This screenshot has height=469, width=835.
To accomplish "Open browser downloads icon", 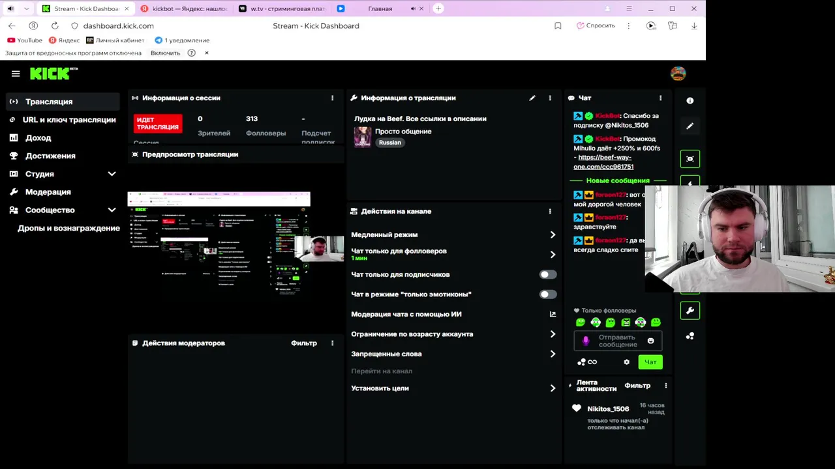I will coord(694,25).
